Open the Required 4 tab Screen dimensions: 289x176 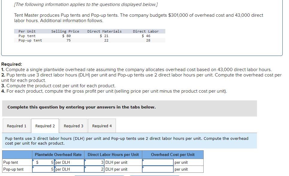102,126
